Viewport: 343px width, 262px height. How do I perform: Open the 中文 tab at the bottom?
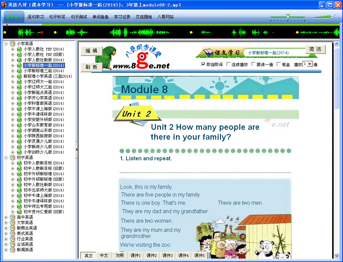pos(104,256)
